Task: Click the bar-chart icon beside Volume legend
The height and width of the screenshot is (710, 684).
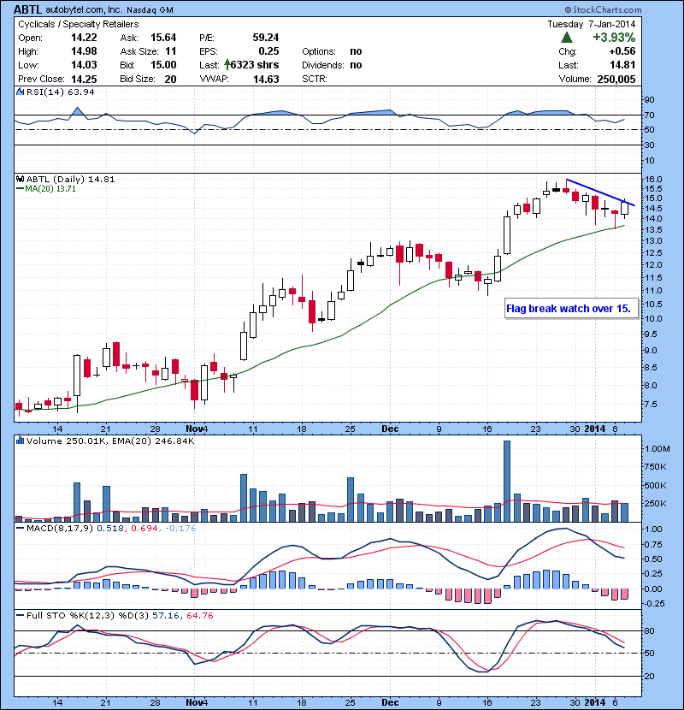Action: 20,441
